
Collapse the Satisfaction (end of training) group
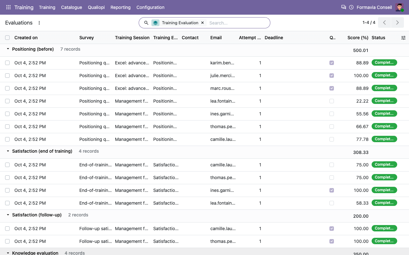pos(8,151)
